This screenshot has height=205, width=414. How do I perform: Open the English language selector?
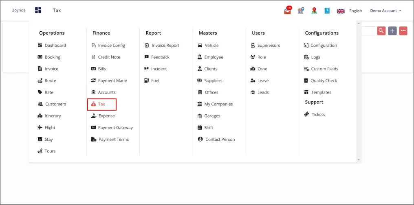[x=356, y=11]
